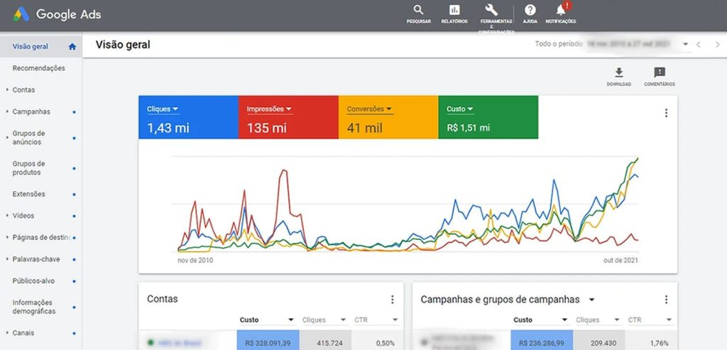Click the Pesquisar magnifier icon
The width and height of the screenshot is (727, 350).
coord(418,11)
